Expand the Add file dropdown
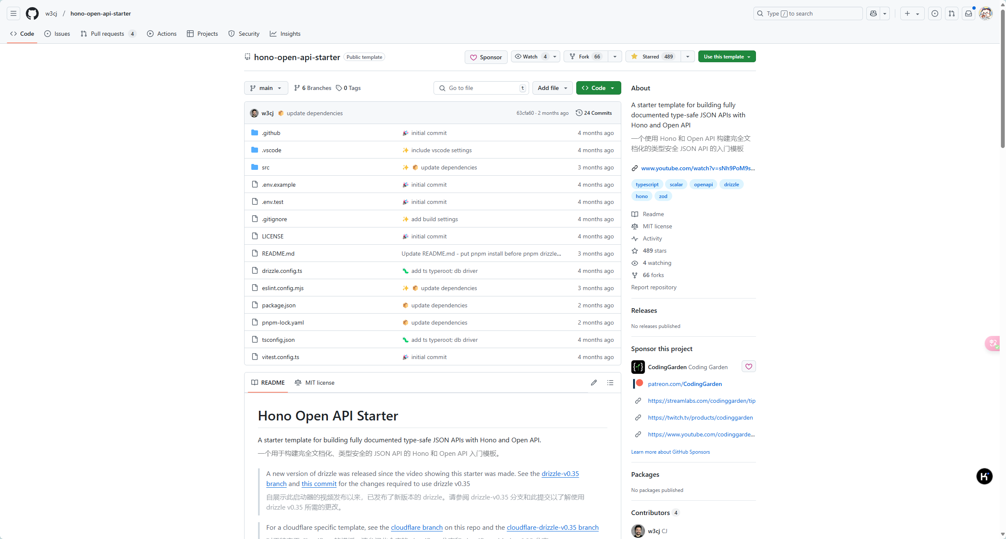This screenshot has height=539, width=1006. point(552,88)
